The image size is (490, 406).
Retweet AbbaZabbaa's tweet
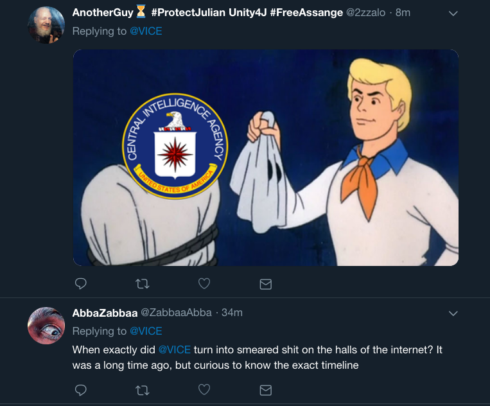click(x=142, y=390)
